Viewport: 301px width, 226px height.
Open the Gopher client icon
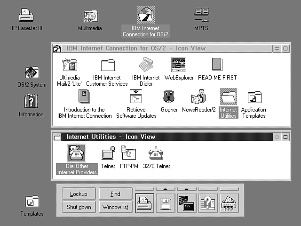(169, 97)
